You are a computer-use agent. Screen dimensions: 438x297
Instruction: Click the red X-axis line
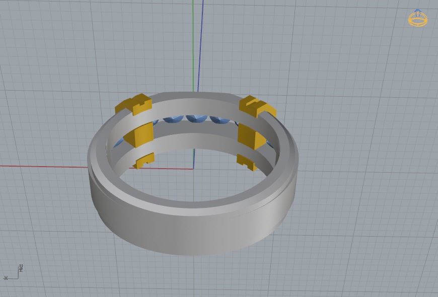45,167
